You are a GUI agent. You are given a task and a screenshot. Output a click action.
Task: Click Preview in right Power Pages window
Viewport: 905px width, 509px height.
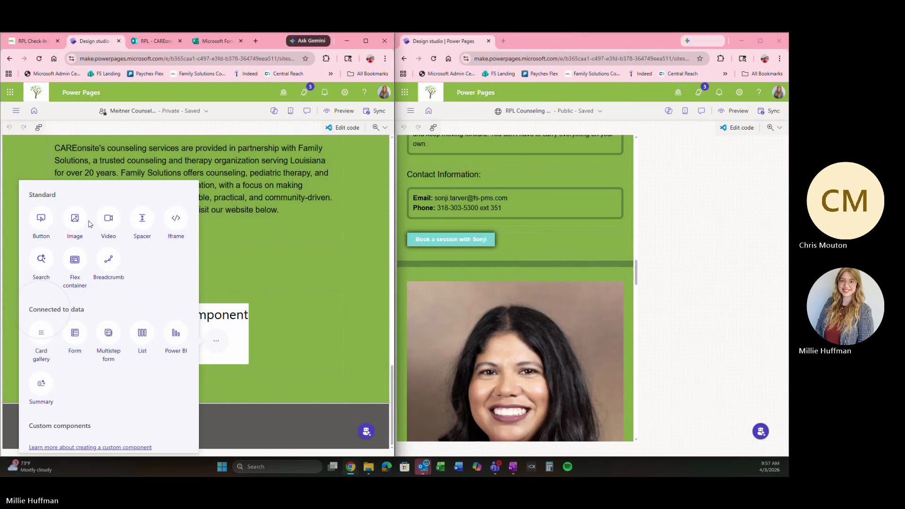(x=733, y=111)
